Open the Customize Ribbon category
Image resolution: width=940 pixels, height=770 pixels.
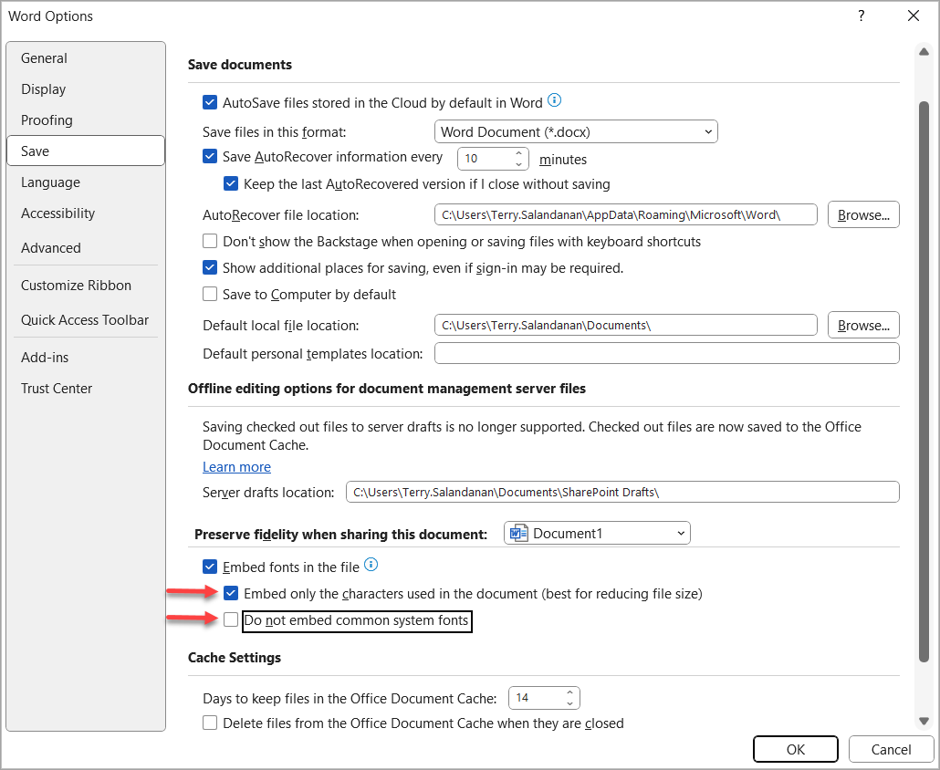pos(86,286)
